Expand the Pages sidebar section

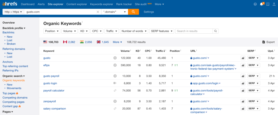pos(8,112)
